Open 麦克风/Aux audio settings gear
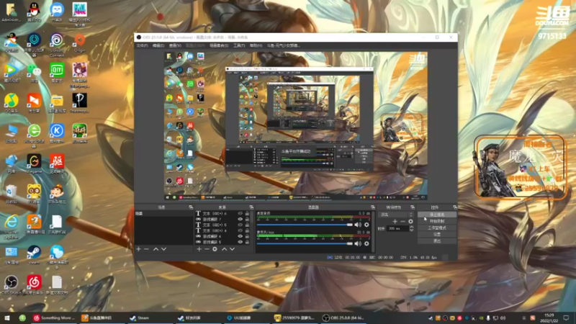Image resolution: width=576 pixels, height=324 pixels. [x=366, y=243]
